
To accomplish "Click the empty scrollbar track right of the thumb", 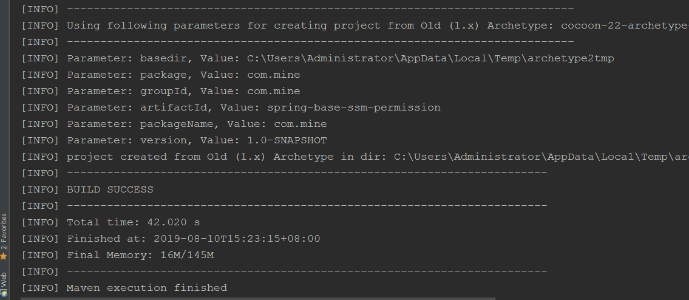I will coord(589,298).
